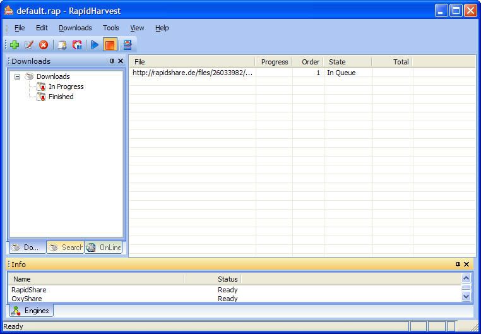Click the red delete download icon
Screen dimensions: 481x334
click(44, 45)
